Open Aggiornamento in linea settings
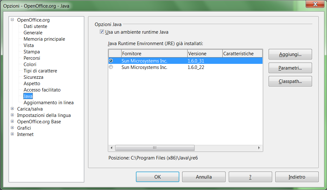 48,103
